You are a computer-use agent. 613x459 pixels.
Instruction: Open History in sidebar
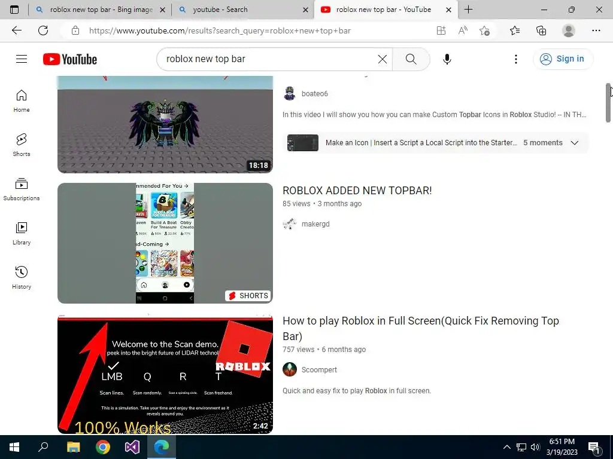(22, 277)
